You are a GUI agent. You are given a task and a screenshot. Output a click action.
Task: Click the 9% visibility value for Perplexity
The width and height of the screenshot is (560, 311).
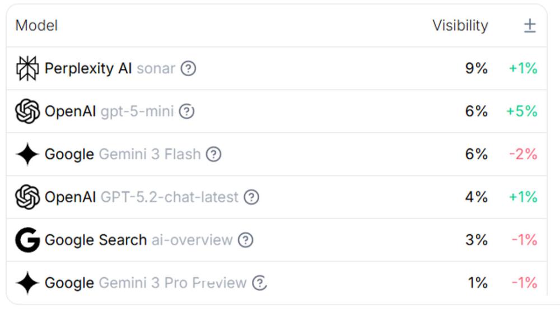point(476,68)
